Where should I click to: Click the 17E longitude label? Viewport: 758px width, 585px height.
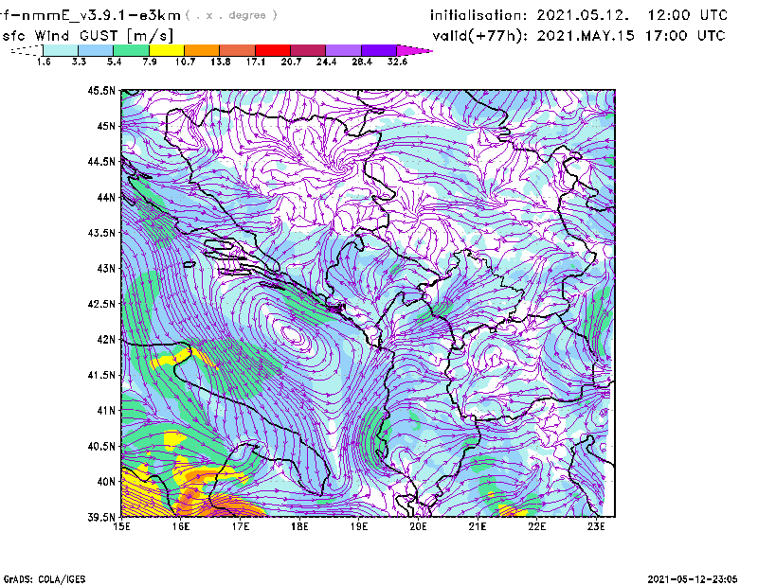point(241,526)
